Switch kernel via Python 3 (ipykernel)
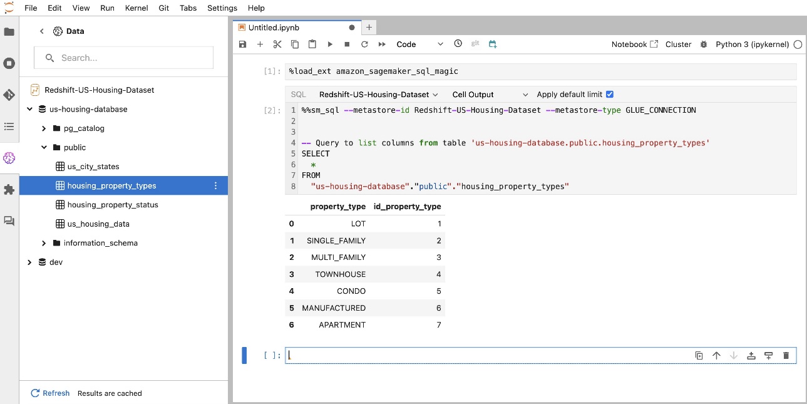 [753, 44]
